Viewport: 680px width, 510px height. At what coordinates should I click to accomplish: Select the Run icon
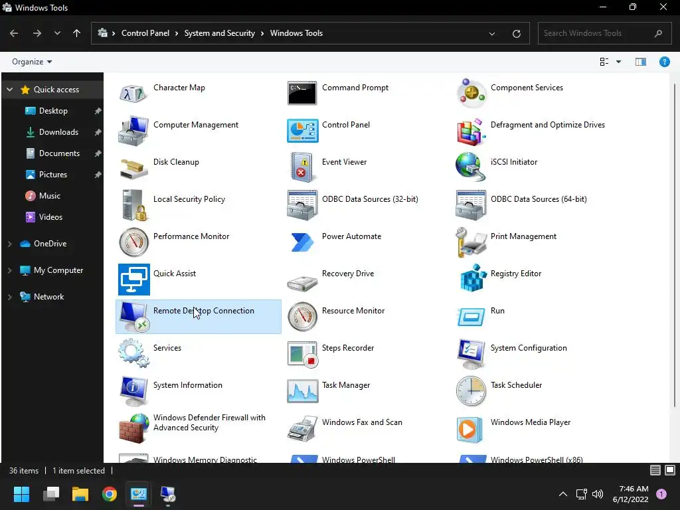click(471, 317)
